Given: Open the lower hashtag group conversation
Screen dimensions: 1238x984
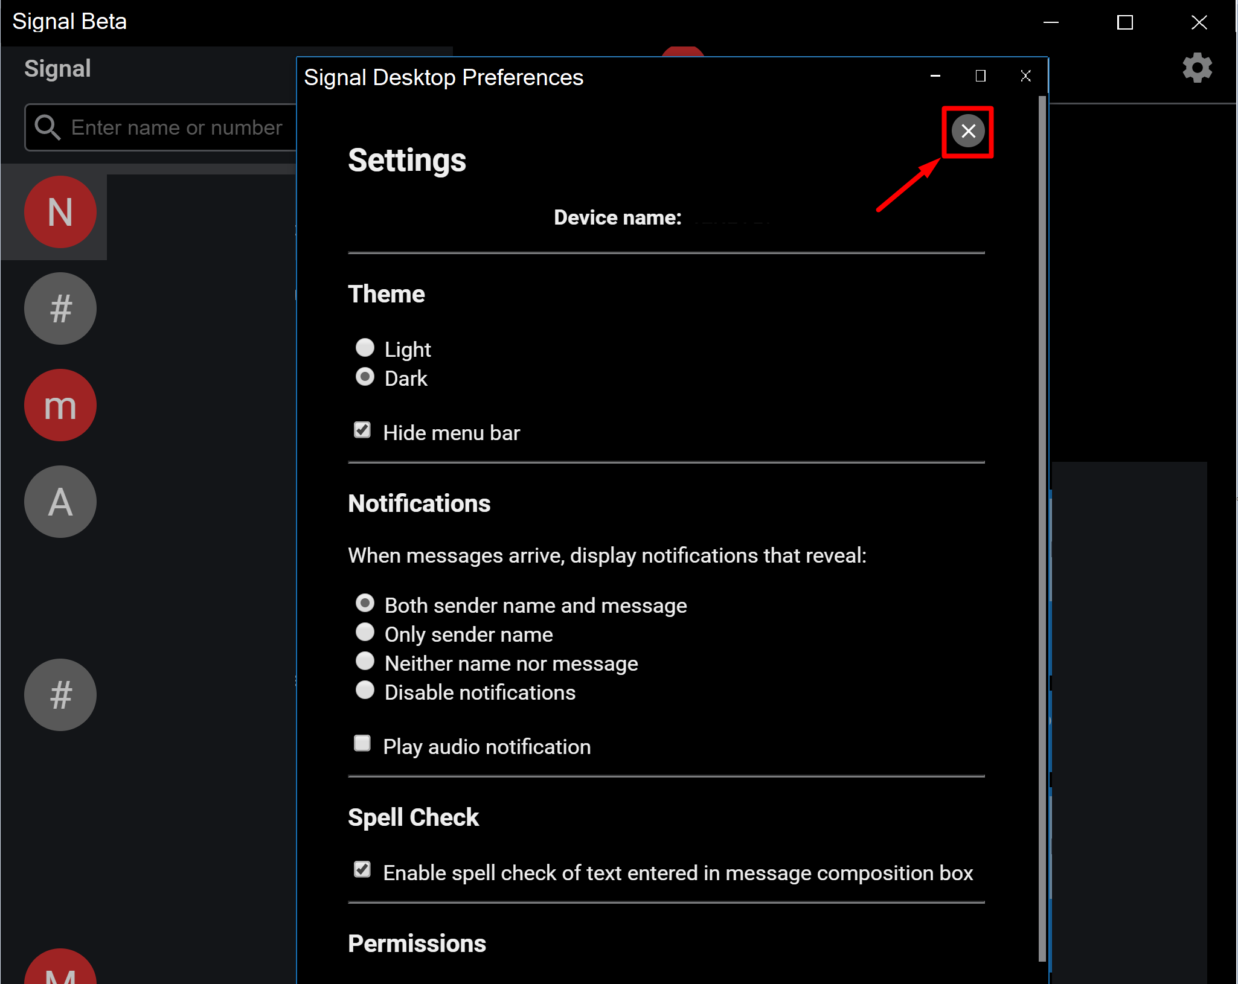Looking at the screenshot, I should point(60,695).
